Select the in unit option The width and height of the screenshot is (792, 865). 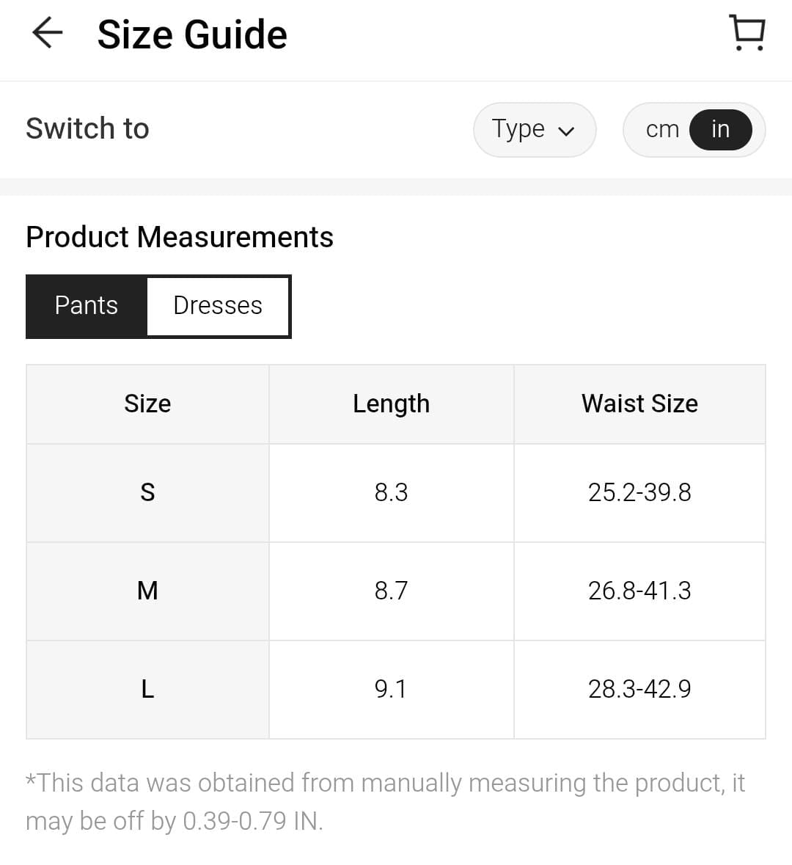720,130
